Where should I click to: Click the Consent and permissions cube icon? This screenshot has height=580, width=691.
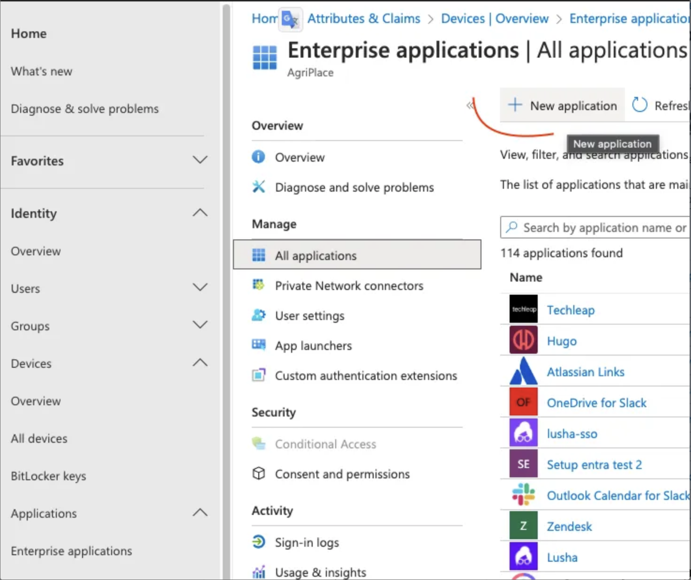click(x=258, y=473)
